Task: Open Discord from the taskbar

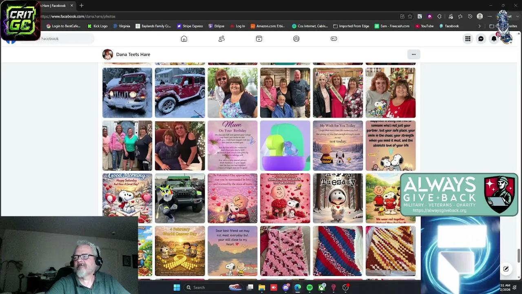Action: tap(286, 287)
